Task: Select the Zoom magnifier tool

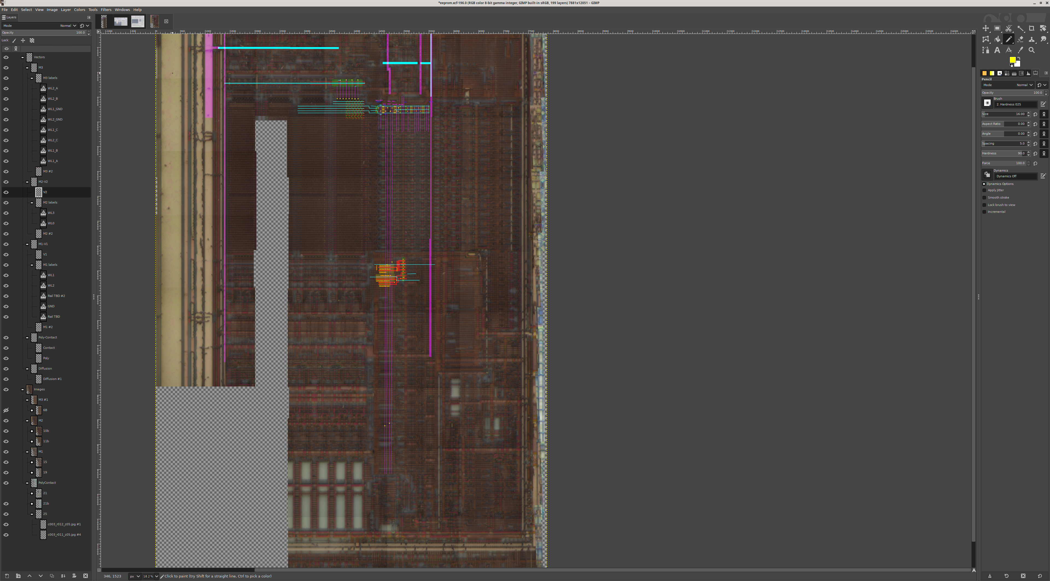Action: click(1031, 50)
